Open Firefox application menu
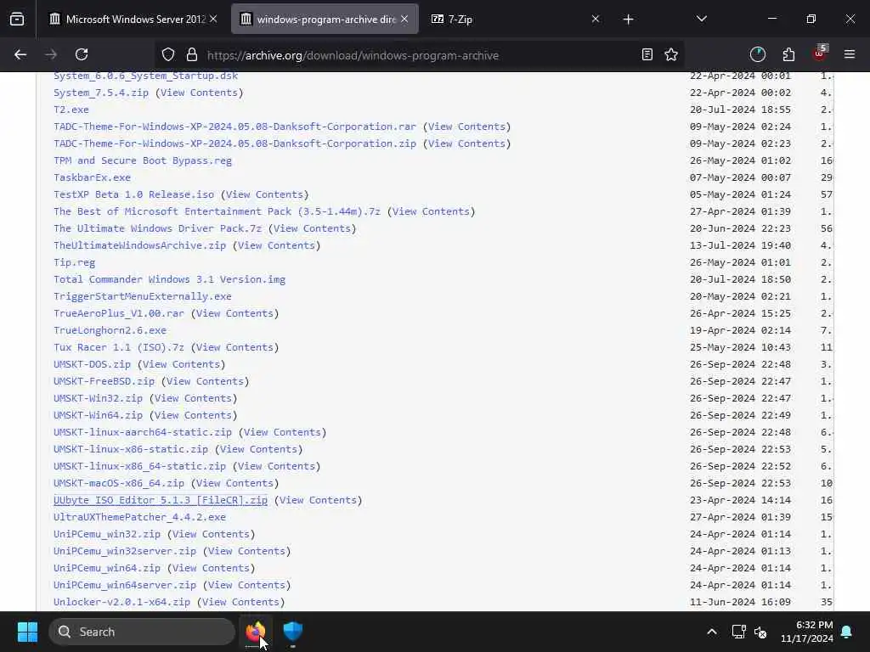Viewport: 870px width, 652px height. pyautogui.click(x=850, y=54)
